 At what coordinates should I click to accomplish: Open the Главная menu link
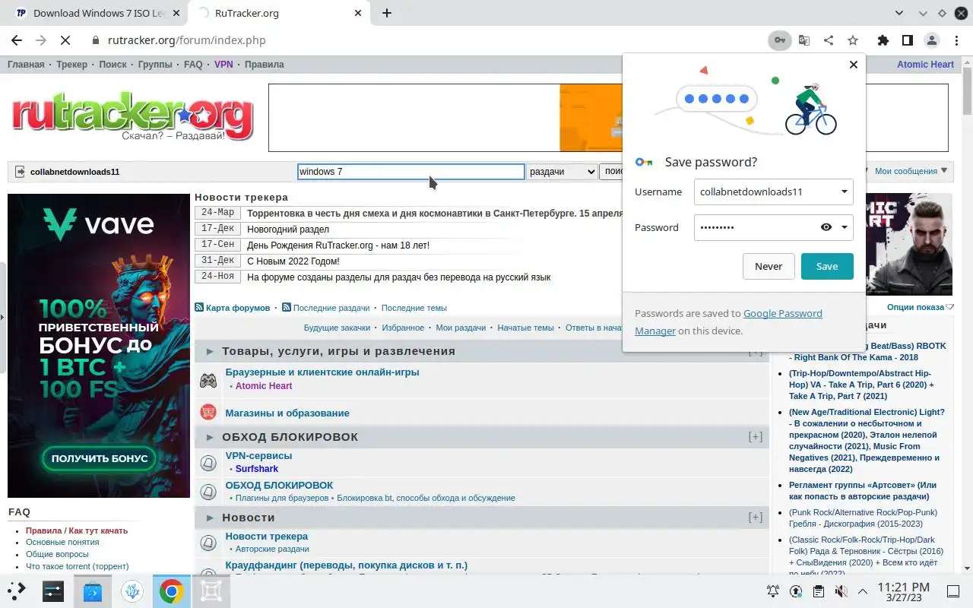tap(26, 65)
